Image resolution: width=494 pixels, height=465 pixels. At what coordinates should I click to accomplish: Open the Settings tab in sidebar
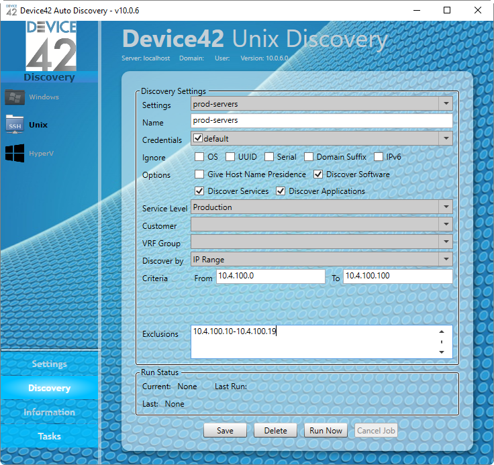[50, 364]
